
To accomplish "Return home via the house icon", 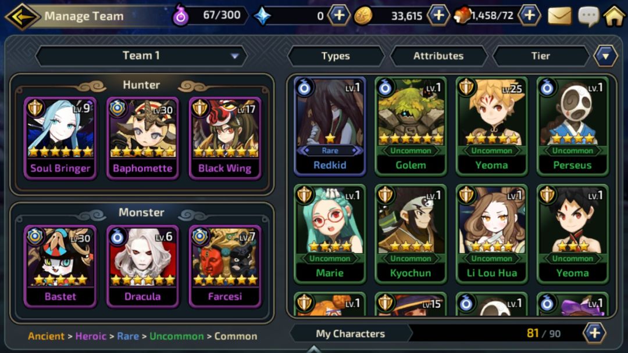I will point(615,16).
